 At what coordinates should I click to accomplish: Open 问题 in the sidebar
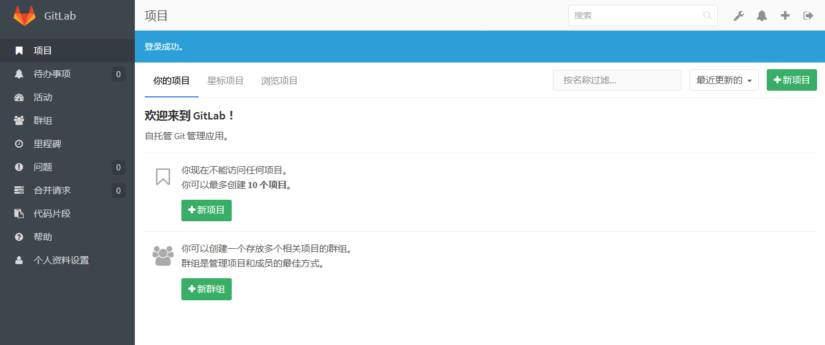coord(67,167)
